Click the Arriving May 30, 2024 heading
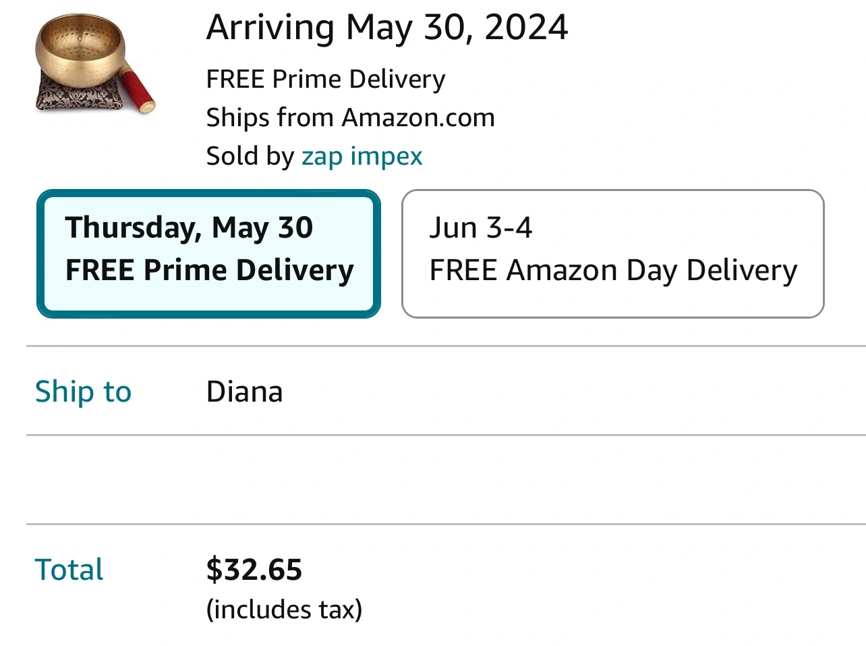The width and height of the screenshot is (866, 646). [x=387, y=28]
